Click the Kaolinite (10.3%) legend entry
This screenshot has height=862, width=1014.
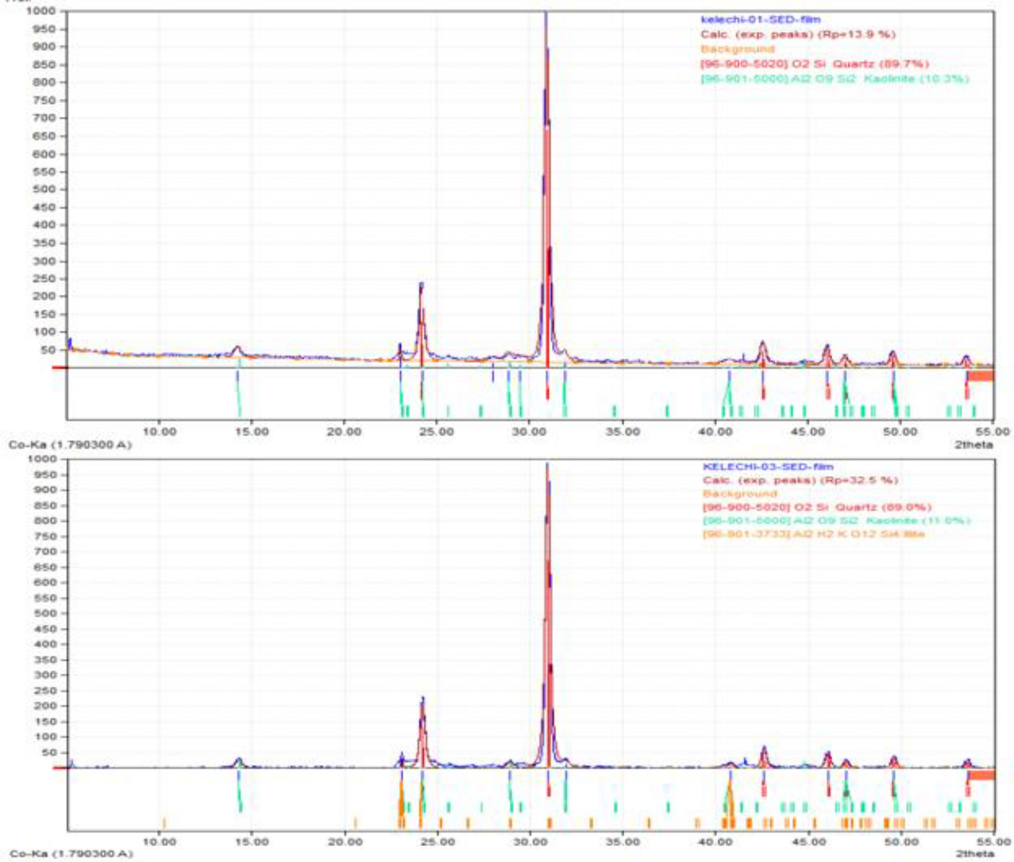[x=834, y=79]
